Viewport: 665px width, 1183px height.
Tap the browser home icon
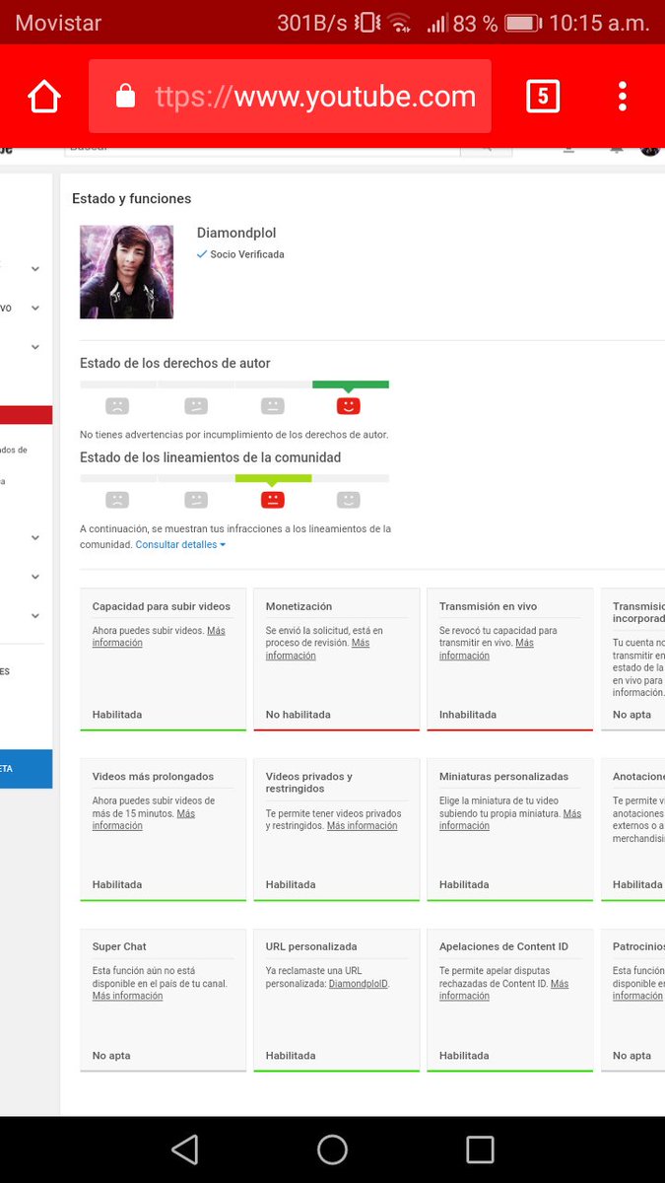point(44,96)
